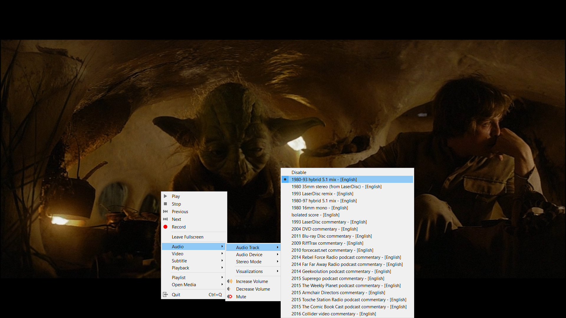Expand the Audio submenu arrow

point(222,246)
